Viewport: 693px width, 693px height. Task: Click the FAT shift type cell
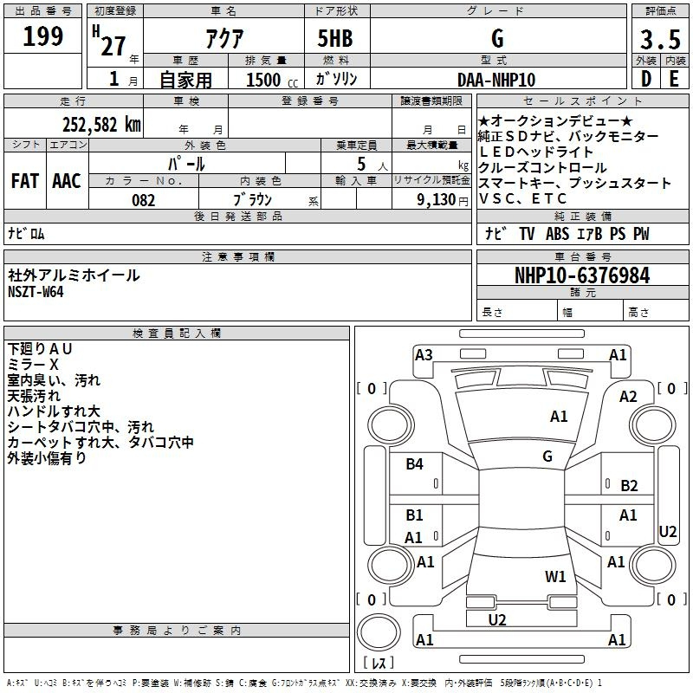click(25, 181)
